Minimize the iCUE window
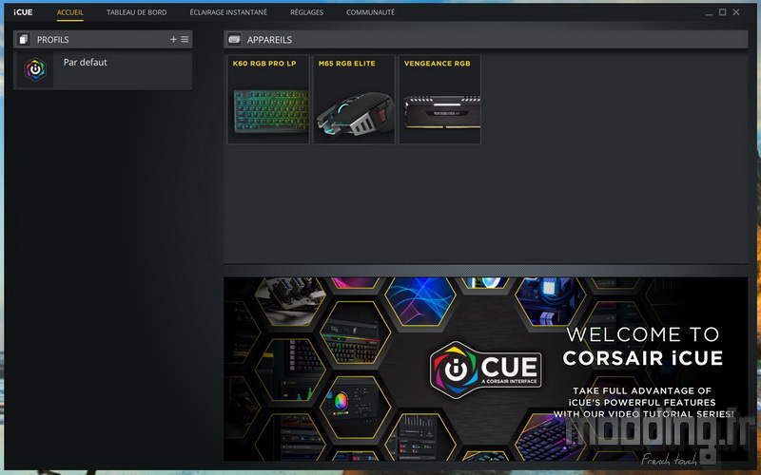The width and height of the screenshot is (761, 475). pos(709,12)
